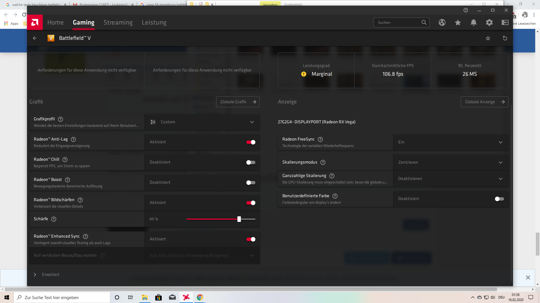Mark Battlefield V profile as favorite
Screen dimensions: 540x303
488,38
